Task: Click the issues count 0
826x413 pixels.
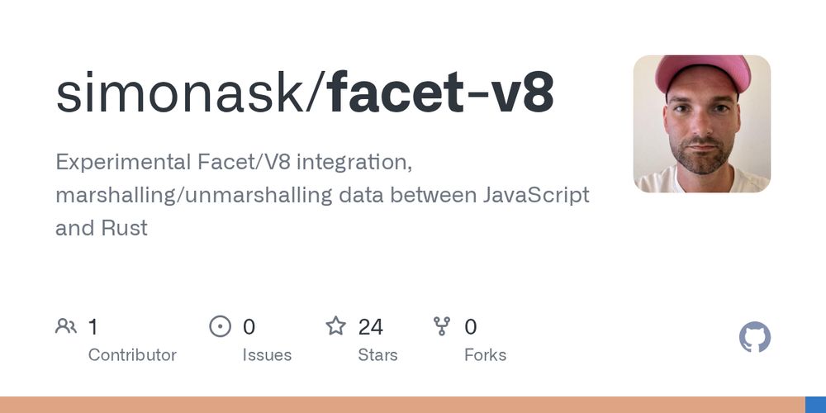Action: pos(249,327)
